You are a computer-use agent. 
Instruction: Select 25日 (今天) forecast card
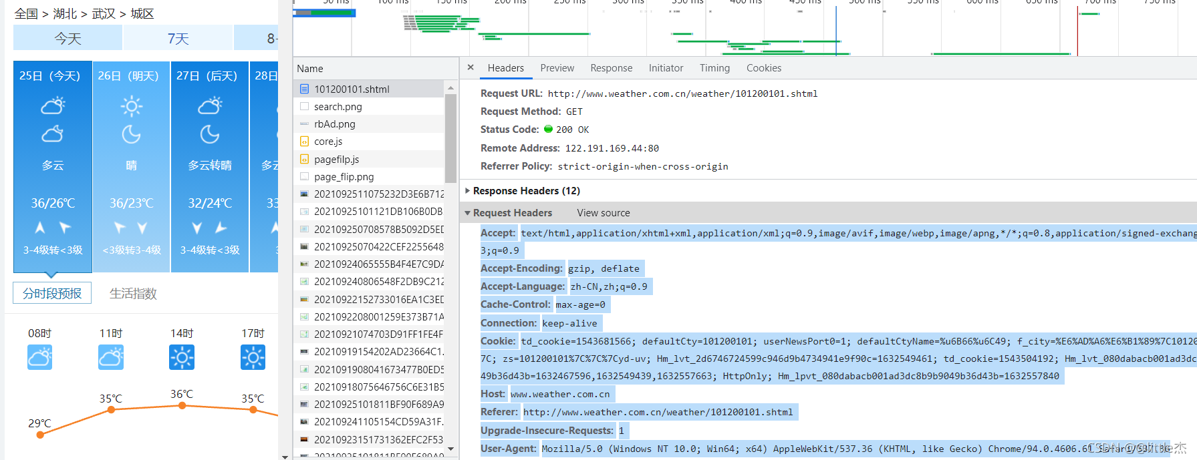point(53,167)
